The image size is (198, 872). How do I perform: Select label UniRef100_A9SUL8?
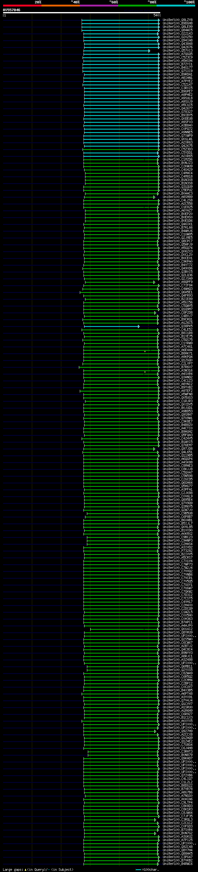178,98
